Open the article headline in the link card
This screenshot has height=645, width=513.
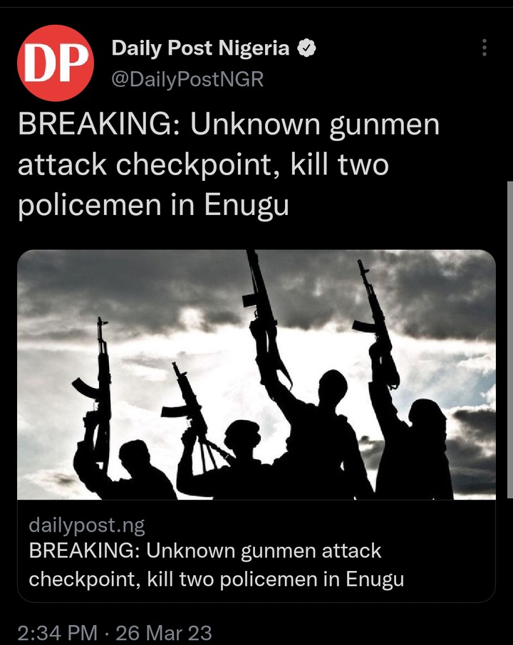216,565
